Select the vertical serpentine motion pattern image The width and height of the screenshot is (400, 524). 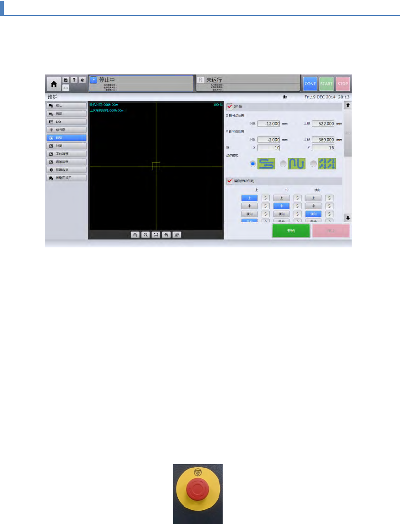click(296, 164)
